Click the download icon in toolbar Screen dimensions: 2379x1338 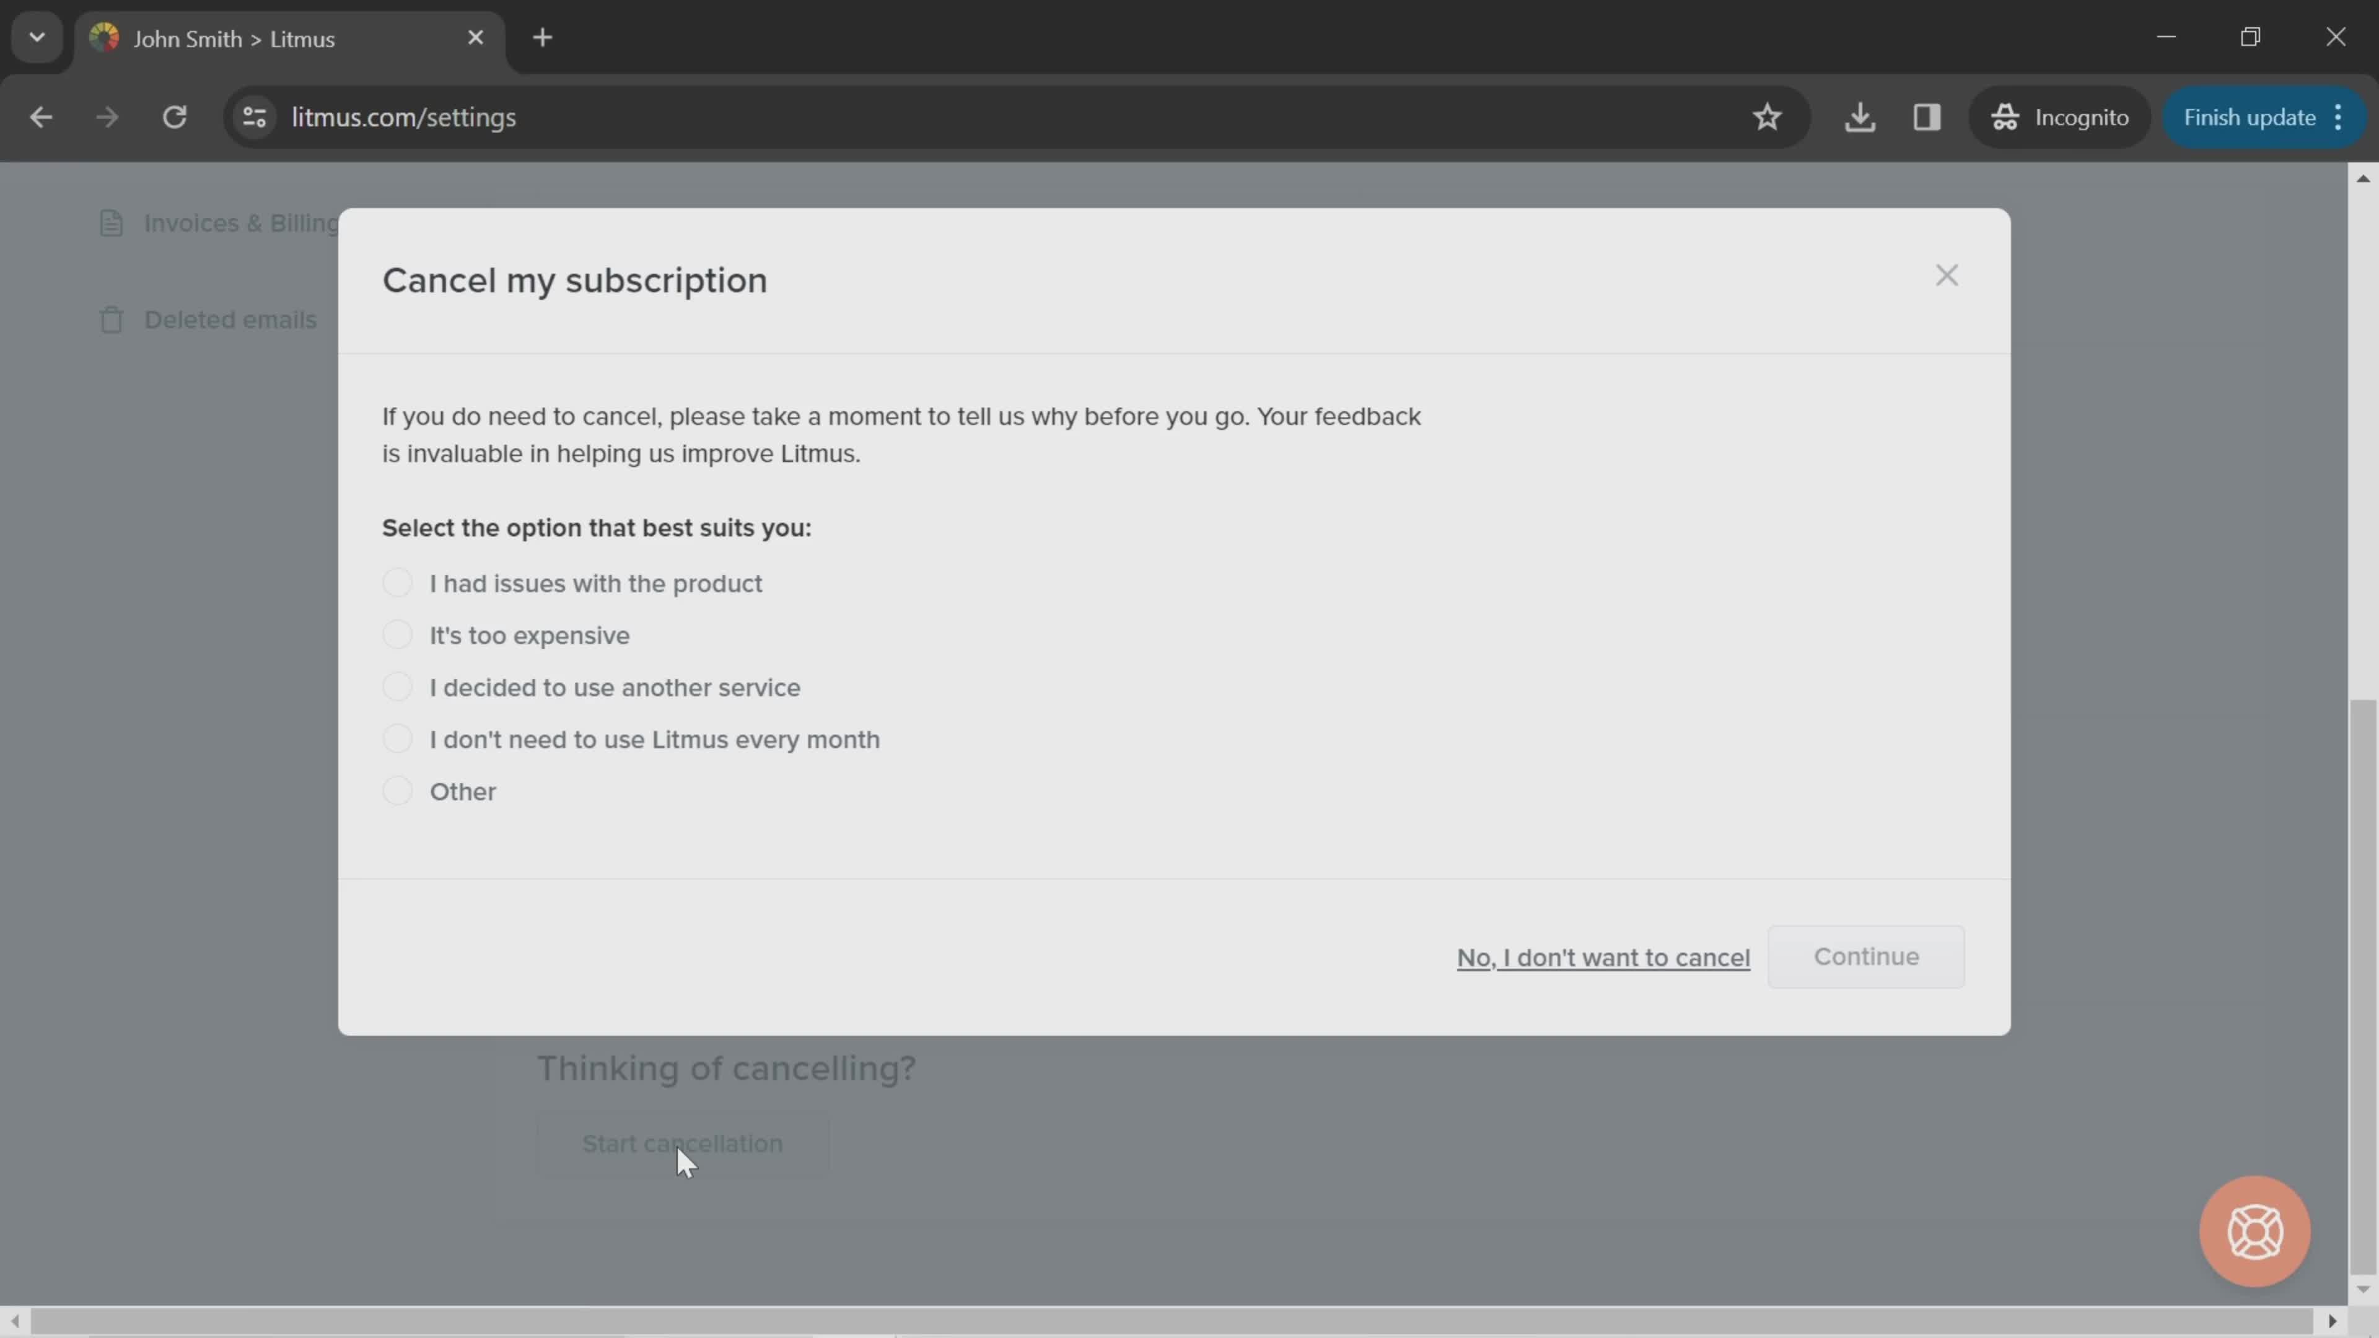click(x=1861, y=116)
